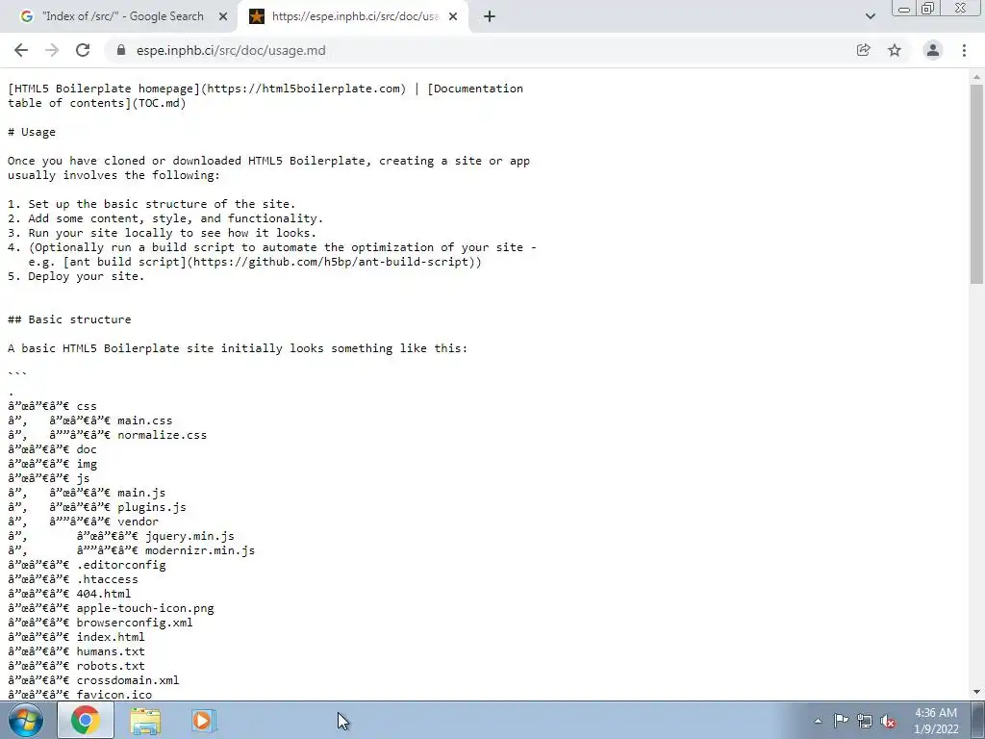Screen dimensions: 985x739
Task: Click the 'favicon.ico' line
Action: (80, 695)
